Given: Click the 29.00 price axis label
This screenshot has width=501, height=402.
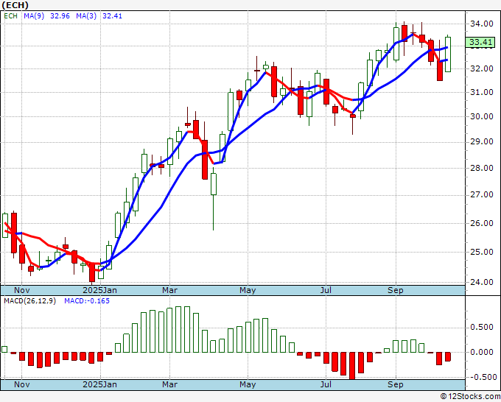Looking at the screenshot, I should click(481, 142).
